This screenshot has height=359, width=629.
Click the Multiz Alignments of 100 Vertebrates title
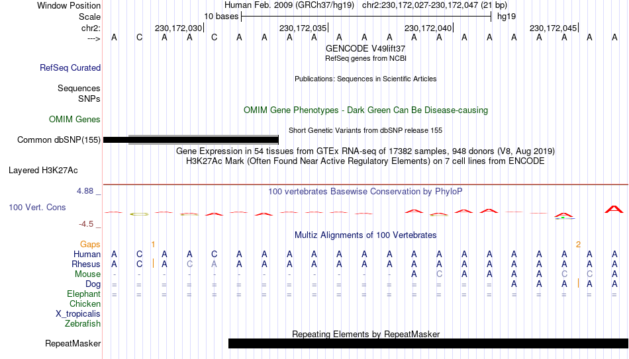pyautogui.click(x=365, y=235)
